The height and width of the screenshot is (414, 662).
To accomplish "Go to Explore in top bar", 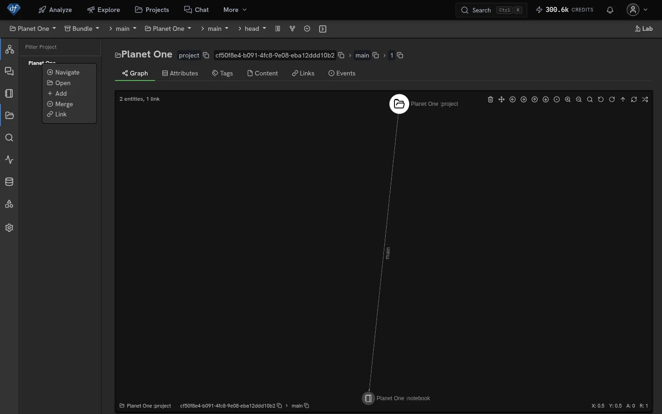I will 103,10.
